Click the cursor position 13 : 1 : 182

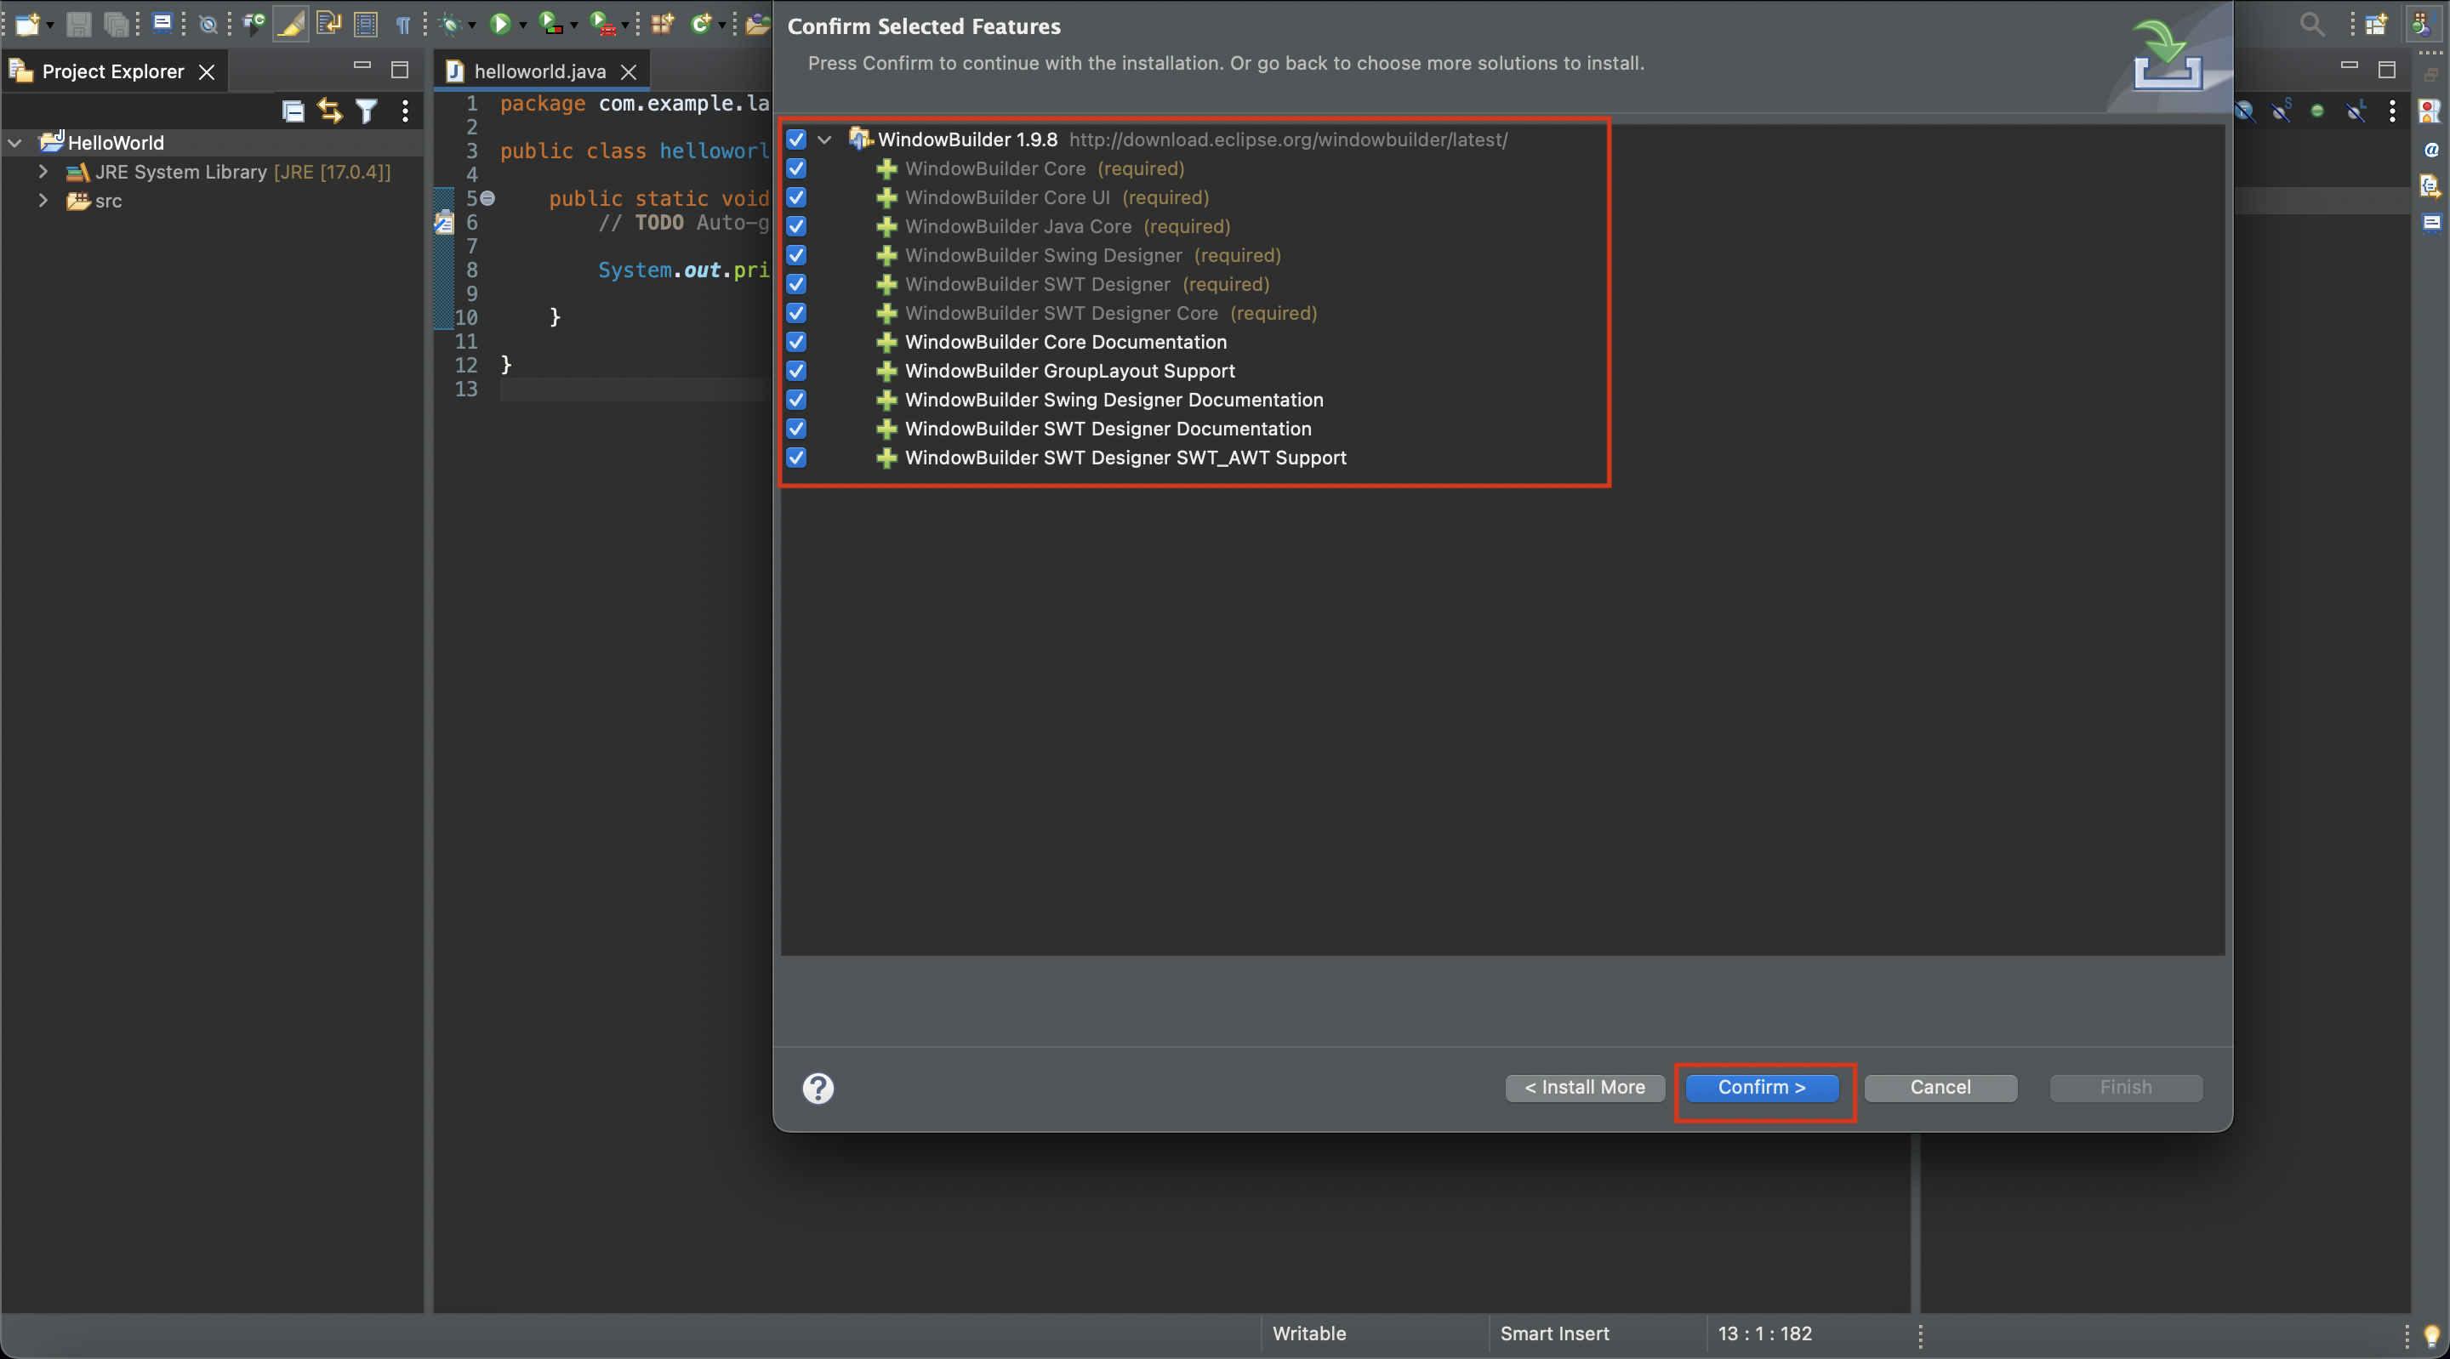(x=1764, y=1333)
